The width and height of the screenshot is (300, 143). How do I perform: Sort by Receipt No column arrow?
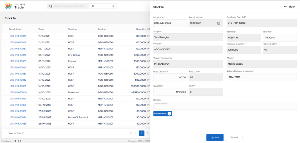pyautogui.click(x=22, y=29)
